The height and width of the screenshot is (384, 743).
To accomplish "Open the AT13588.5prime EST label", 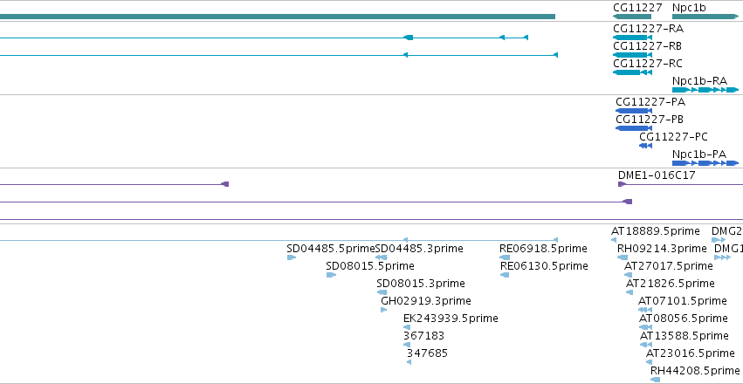I will click(685, 336).
